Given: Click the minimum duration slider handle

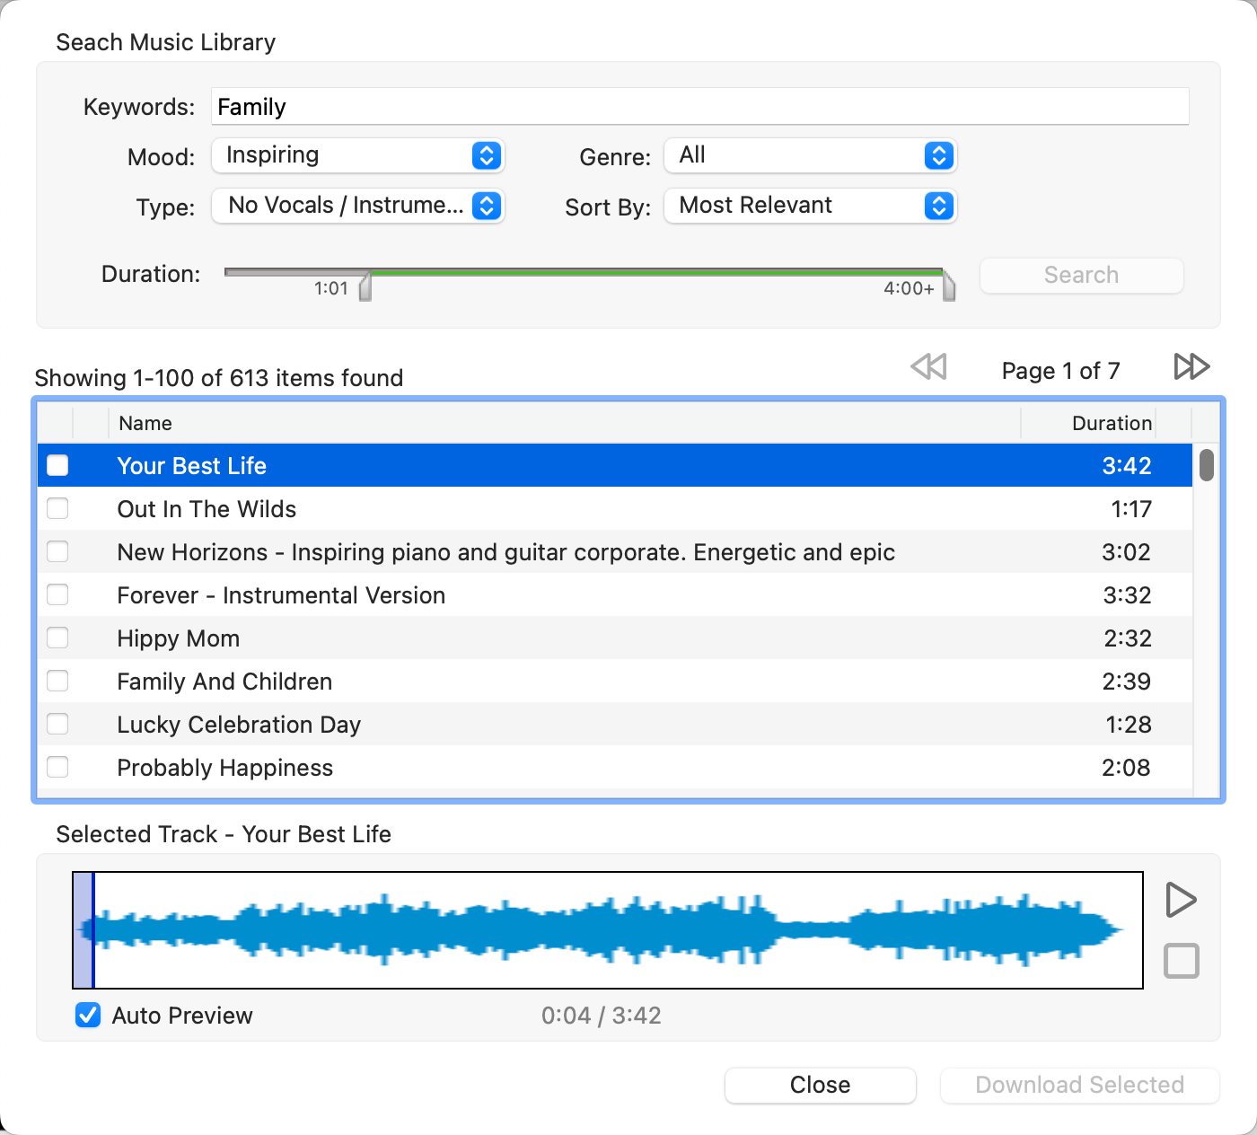Looking at the screenshot, I should [x=365, y=287].
